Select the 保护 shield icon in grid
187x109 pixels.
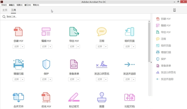tap(46, 64)
